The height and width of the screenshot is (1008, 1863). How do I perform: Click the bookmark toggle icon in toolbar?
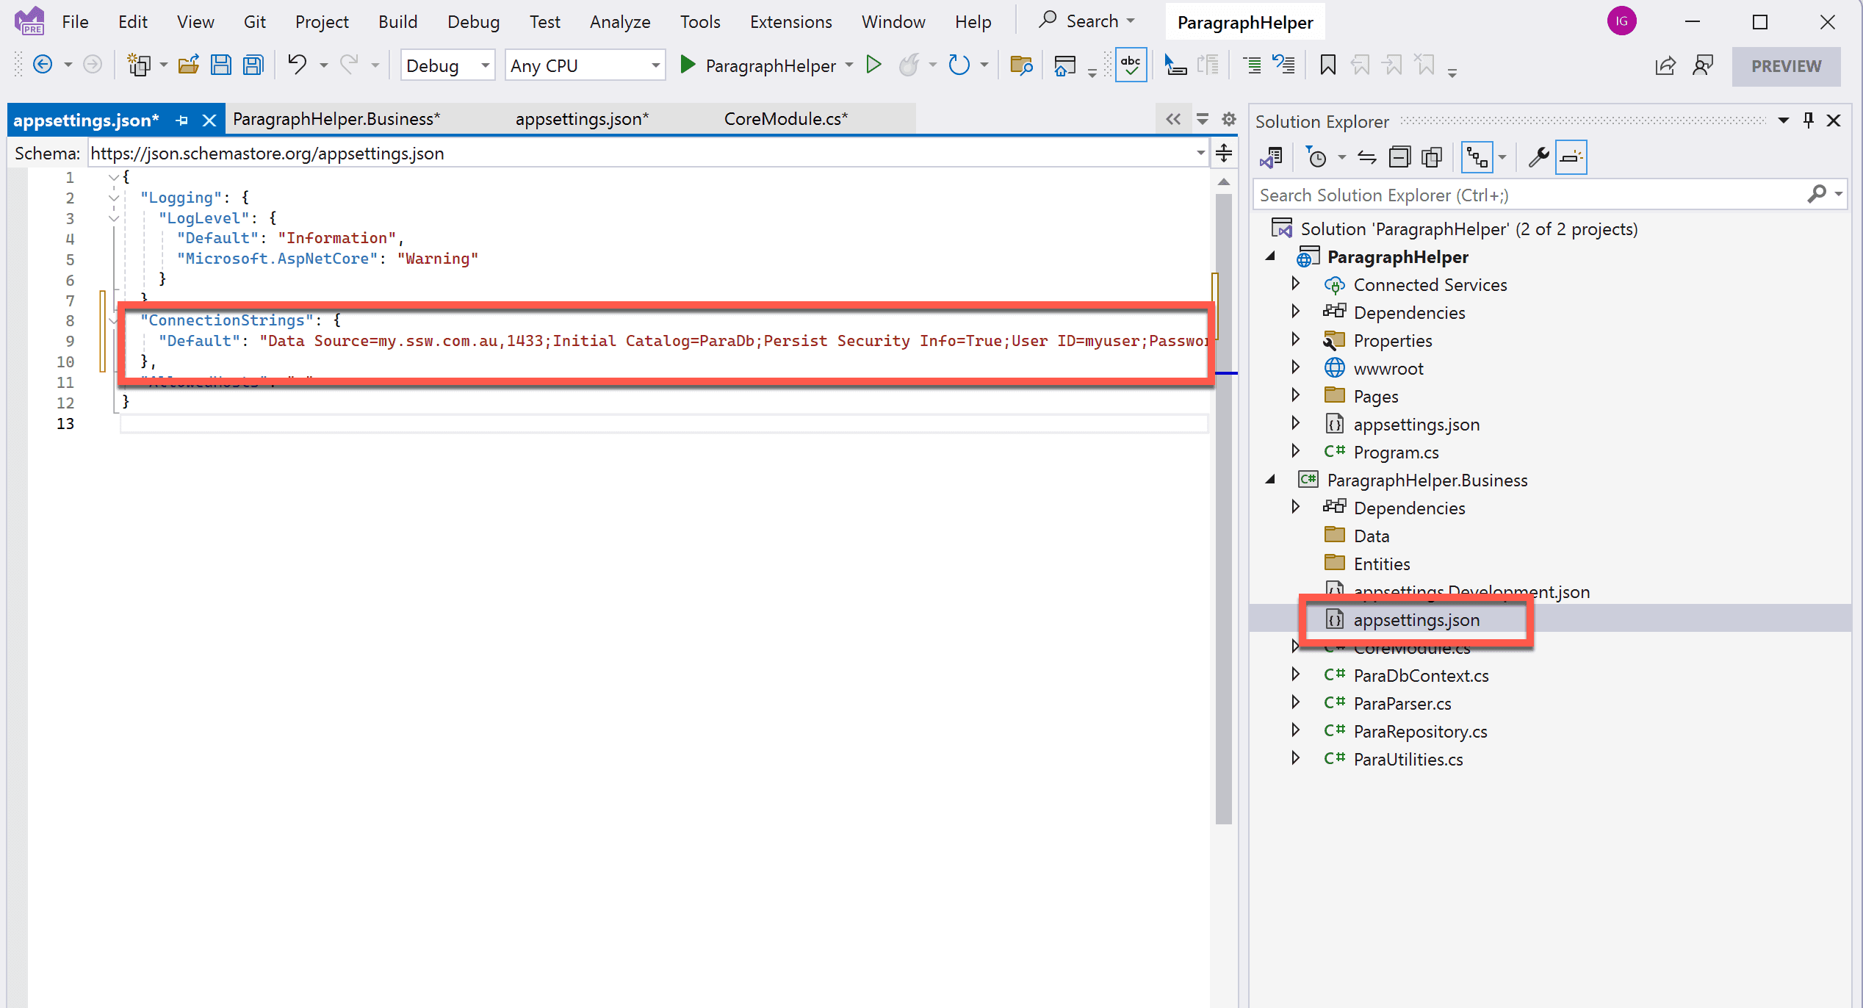pyautogui.click(x=1327, y=65)
